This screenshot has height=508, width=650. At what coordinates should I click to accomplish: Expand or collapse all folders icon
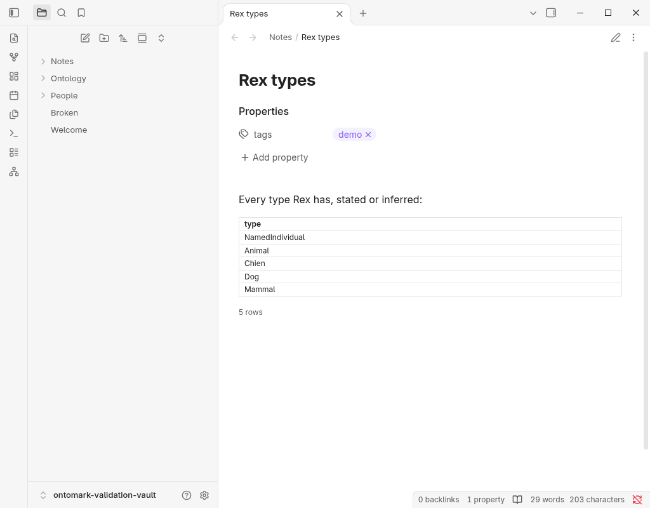click(x=161, y=38)
